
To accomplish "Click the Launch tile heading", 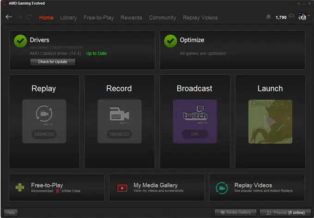I will click(x=270, y=88).
